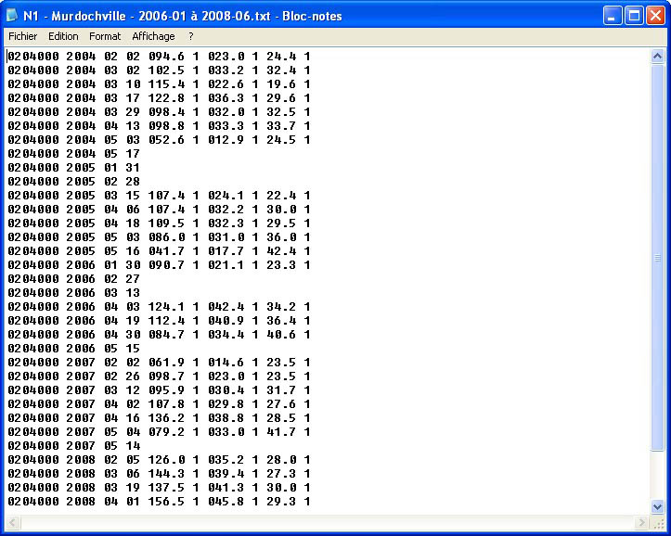Click value 032.2 in the 2005 04 06 row
The width and height of the screenshot is (671, 536).
click(226, 210)
